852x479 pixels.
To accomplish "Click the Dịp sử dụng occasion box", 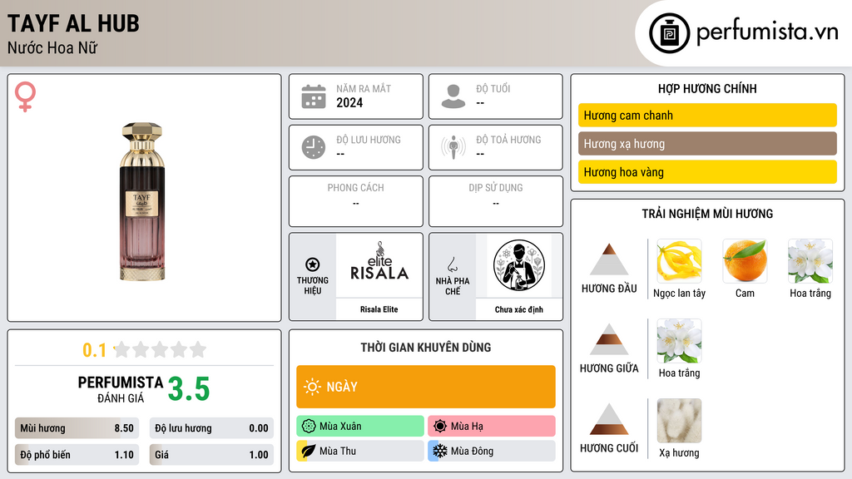I will (x=496, y=201).
